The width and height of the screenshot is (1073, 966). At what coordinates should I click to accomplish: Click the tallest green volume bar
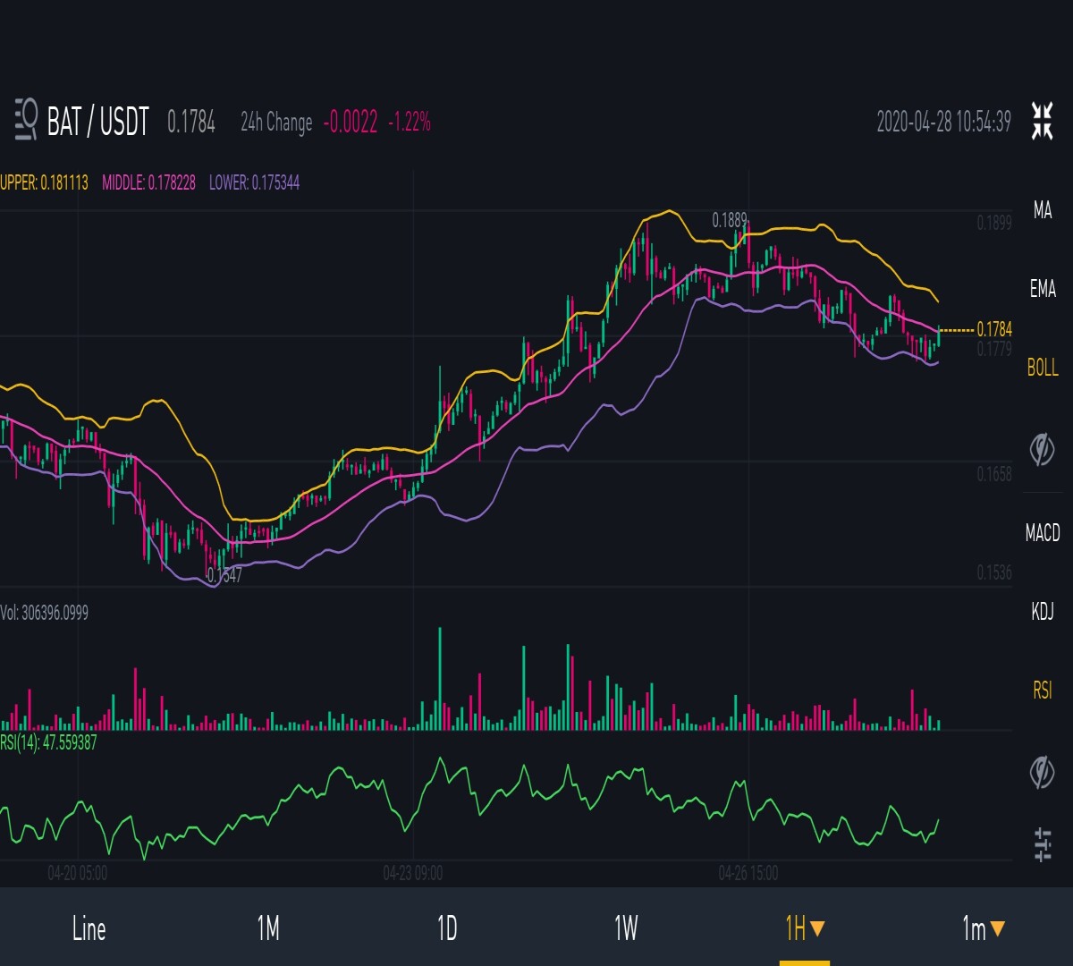pos(440,679)
